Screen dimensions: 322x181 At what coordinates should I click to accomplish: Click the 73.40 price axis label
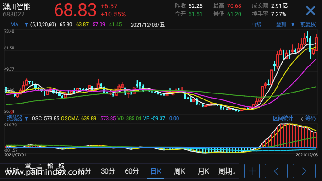9,31
